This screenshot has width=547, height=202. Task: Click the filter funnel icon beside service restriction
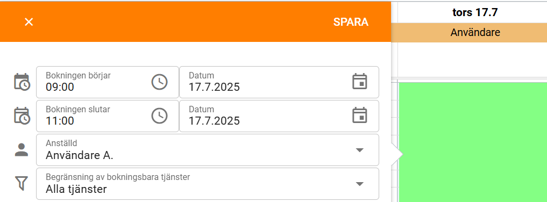[22, 183]
